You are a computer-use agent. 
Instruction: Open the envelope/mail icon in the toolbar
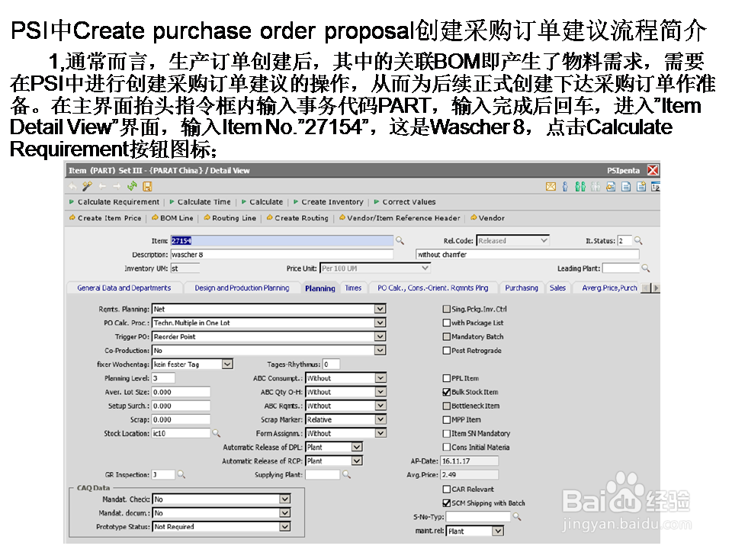(x=551, y=186)
